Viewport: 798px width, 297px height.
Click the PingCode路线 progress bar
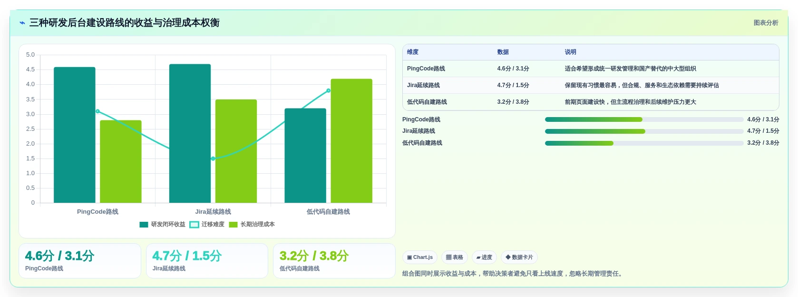644,119
